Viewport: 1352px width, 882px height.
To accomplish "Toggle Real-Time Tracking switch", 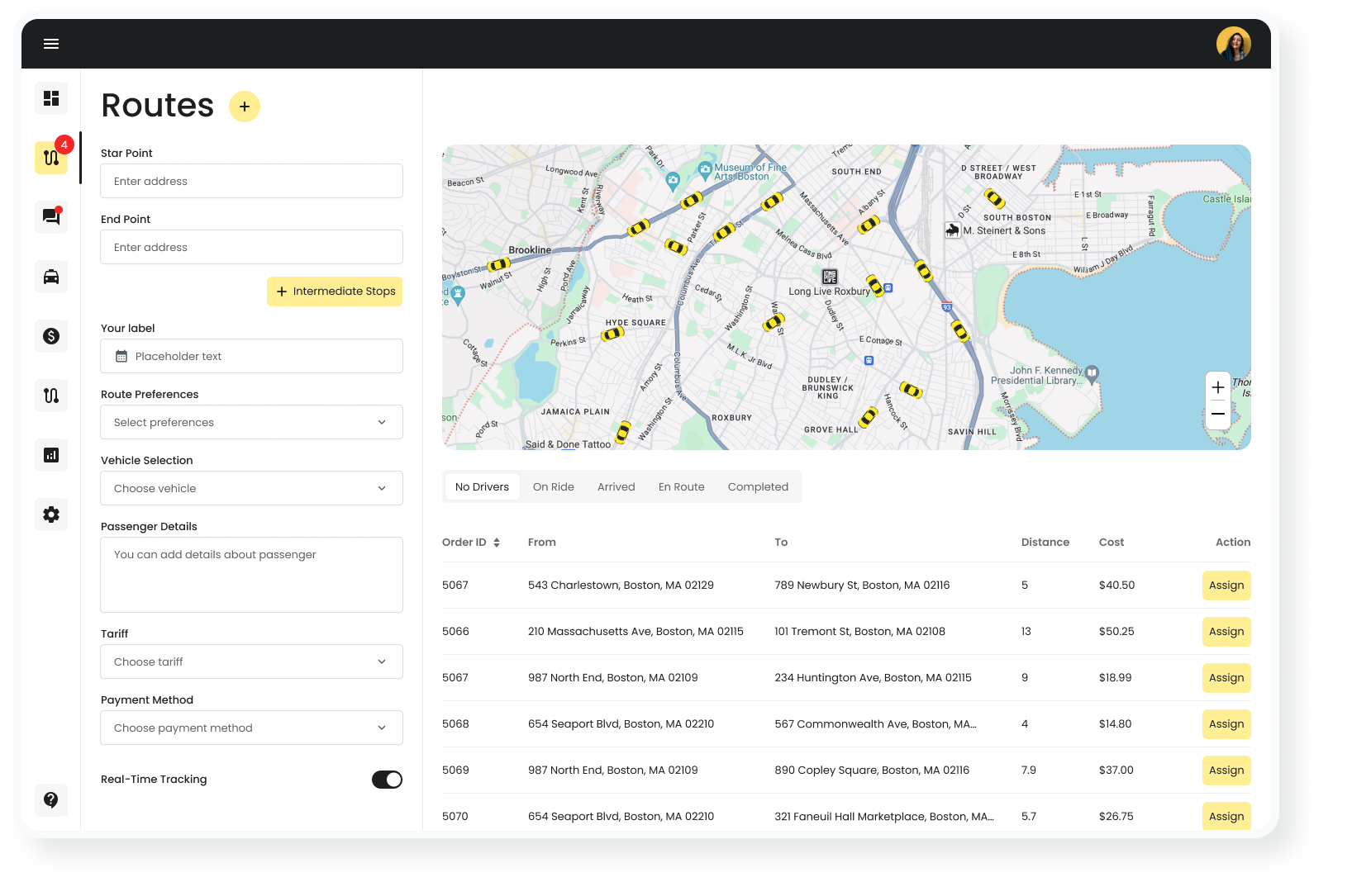I will tap(387, 780).
